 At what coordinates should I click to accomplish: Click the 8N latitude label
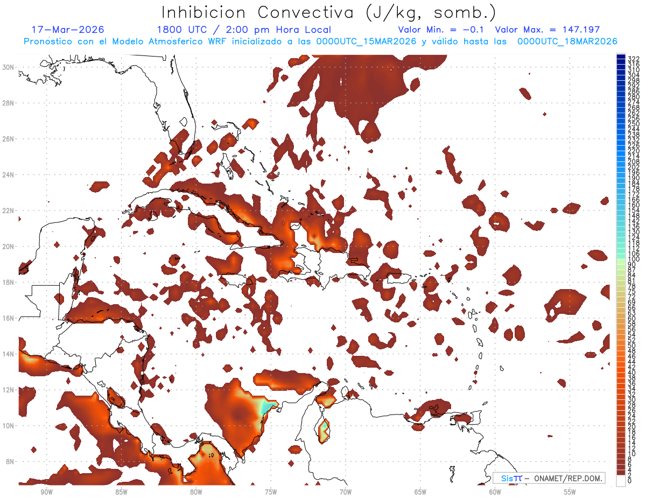coord(10,461)
